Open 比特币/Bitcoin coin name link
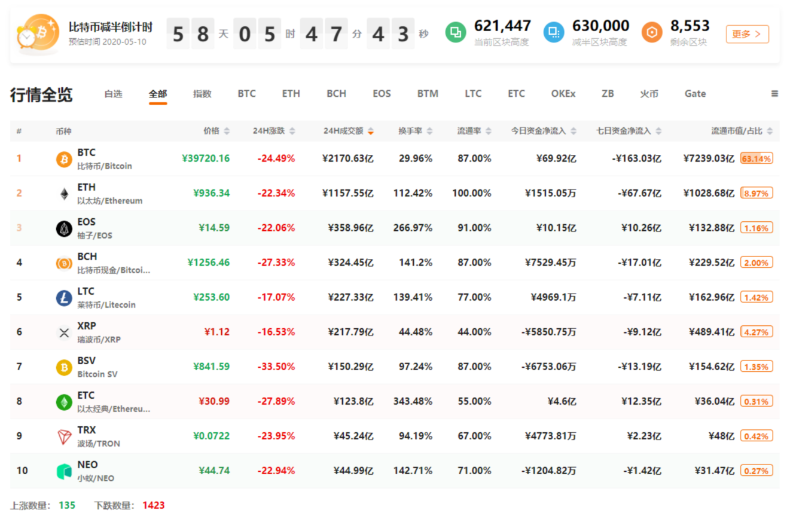The width and height of the screenshot is (787, 519). pyautogui.click(x=105, y=166)
